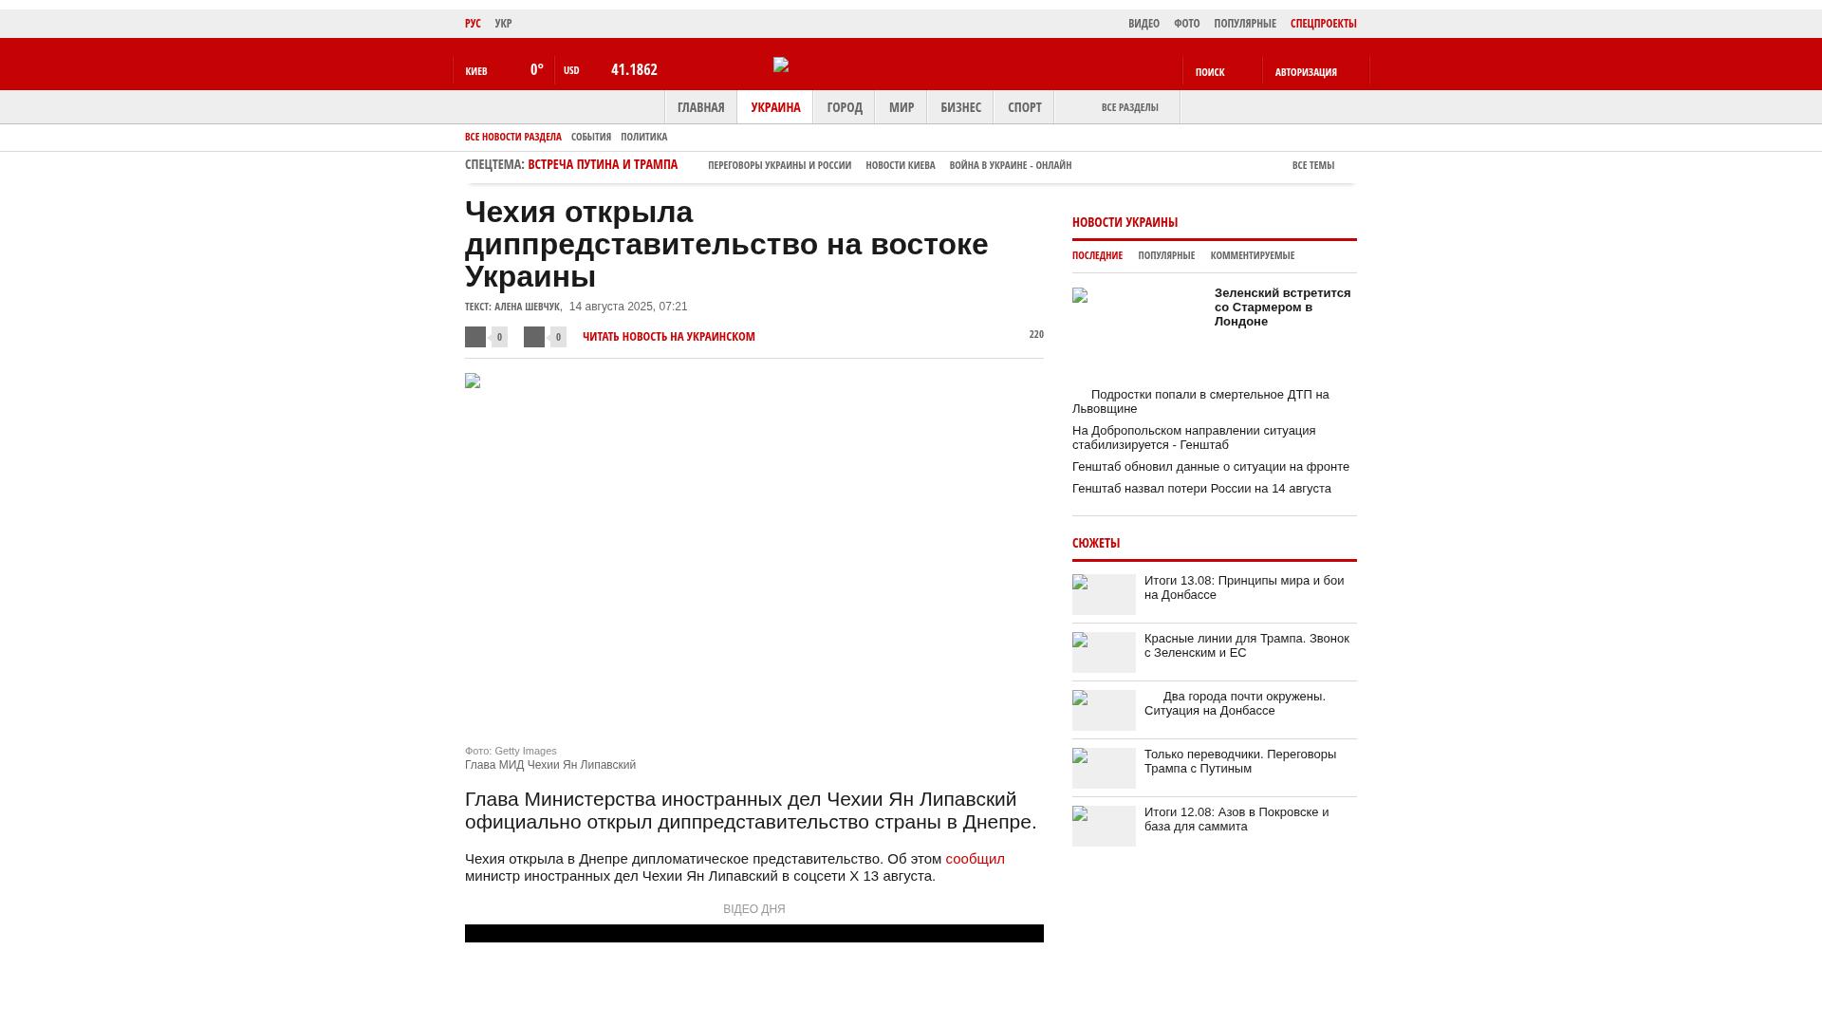
Task: Click the first gray share button
Action: point(475,337)
